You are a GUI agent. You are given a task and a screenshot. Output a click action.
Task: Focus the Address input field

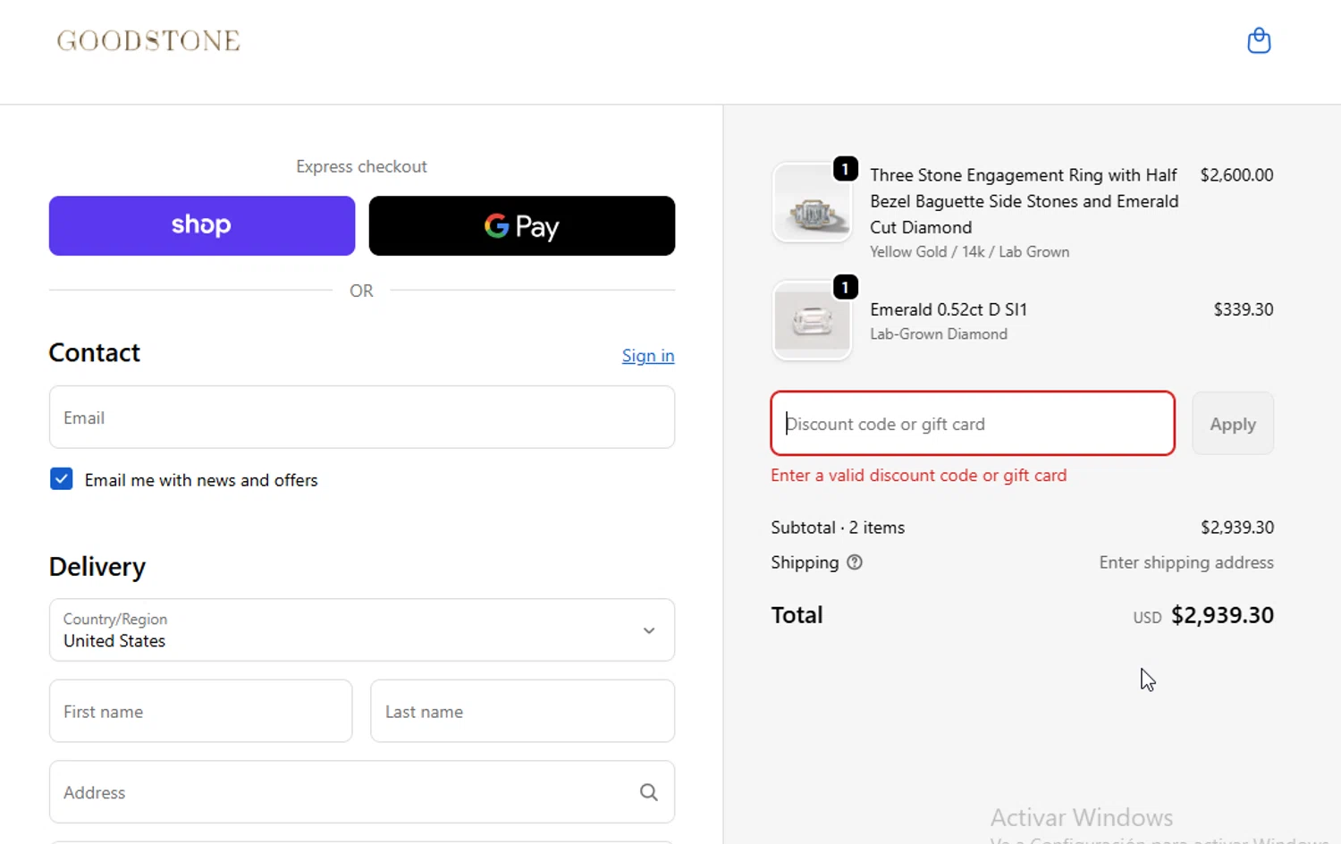362,792
